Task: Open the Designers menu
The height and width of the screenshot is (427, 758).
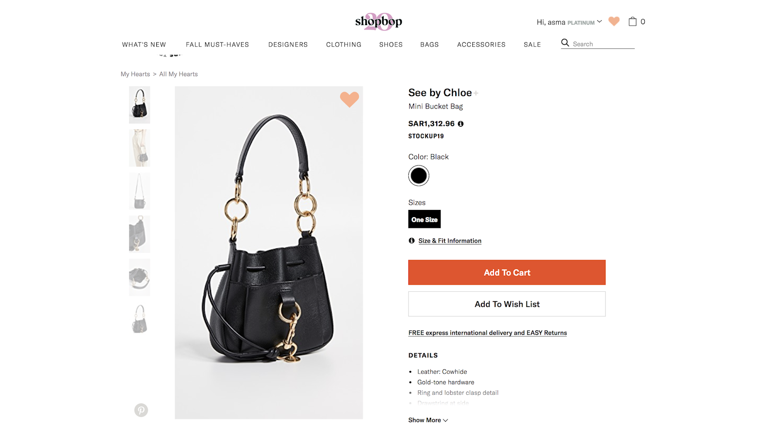Action: tap(288, 44)
